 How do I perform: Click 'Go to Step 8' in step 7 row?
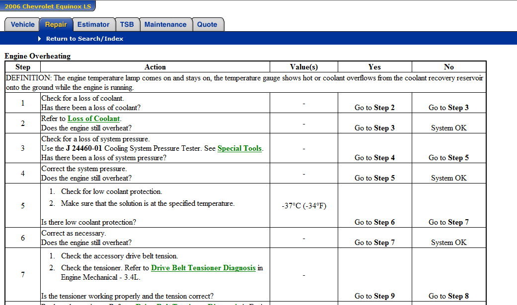pos(449,296)
